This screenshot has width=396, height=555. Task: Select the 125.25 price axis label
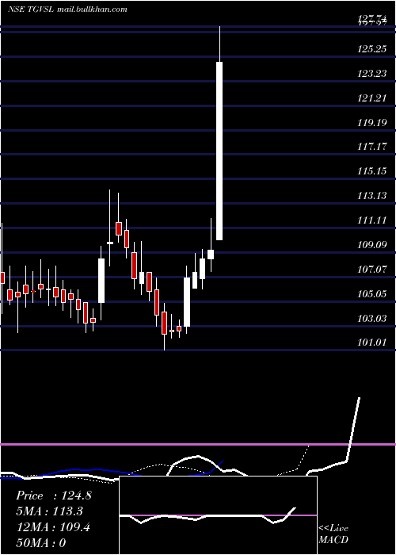pyautogui.click(x=371, y=49)
